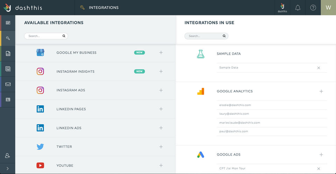
Task: Click the Google My Business store icon
Action: (x=40, y=53)
